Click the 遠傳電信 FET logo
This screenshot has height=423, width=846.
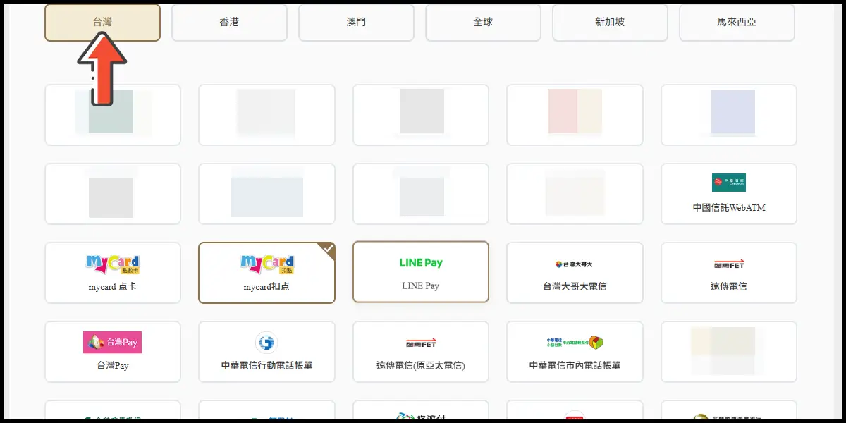click(x=728, y=264)
